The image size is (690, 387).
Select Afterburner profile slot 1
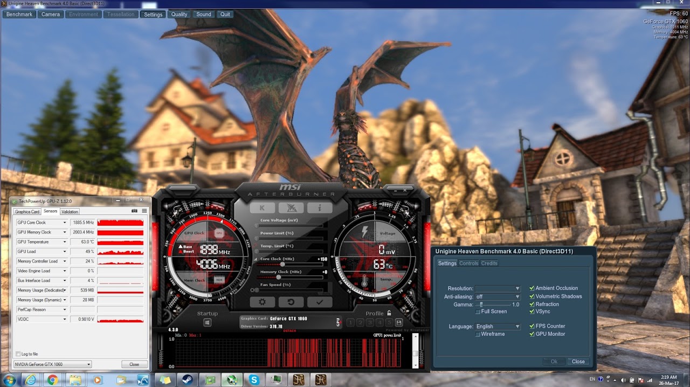point(351,322)
